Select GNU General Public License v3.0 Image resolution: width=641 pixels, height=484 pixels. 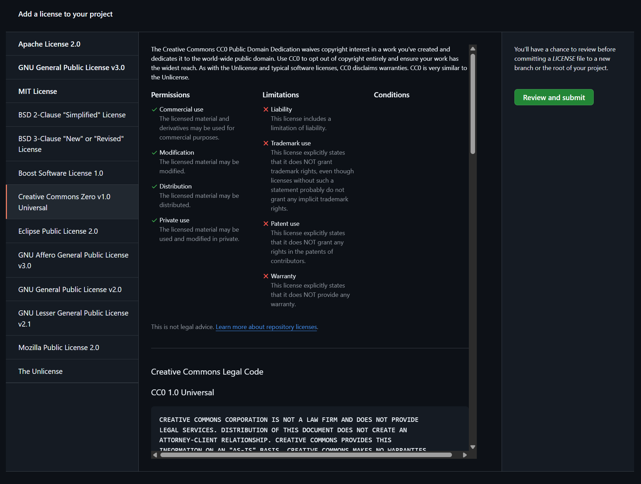click(x=72, y=68)
